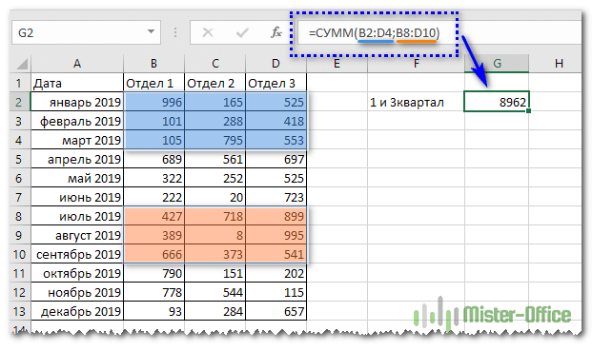
Task: Click the Отдел 2 header cell
Action: [x=214, y=83]
